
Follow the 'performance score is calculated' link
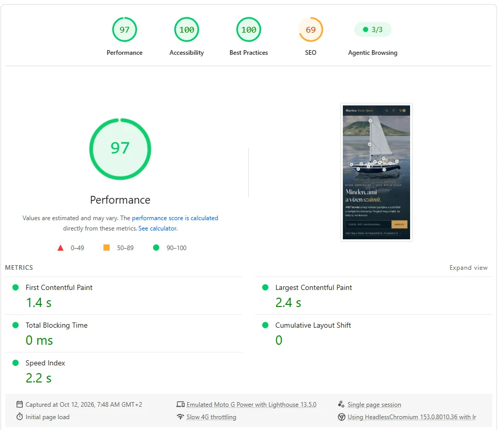point(175,218)
